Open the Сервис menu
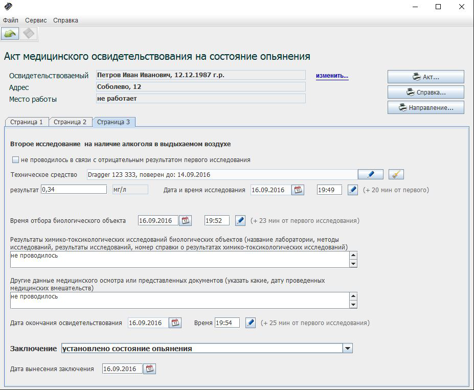474x390 pixels. (36, 20)
